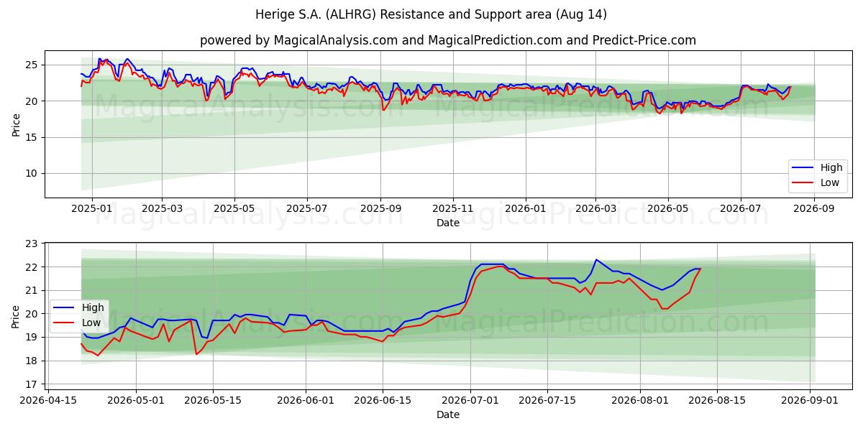Click the '2026-08-15' tick label on the bottom chart

pos(717,401)
